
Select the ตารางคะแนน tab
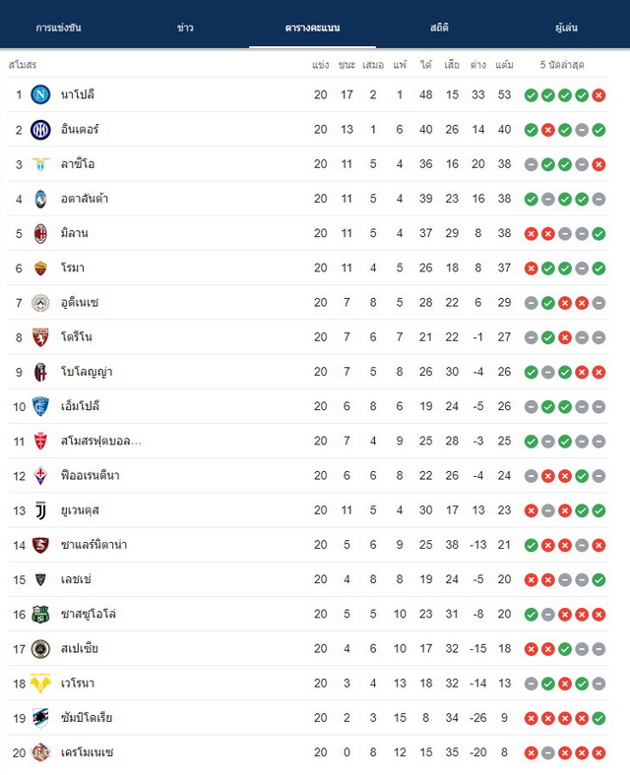tap(312, 28)
